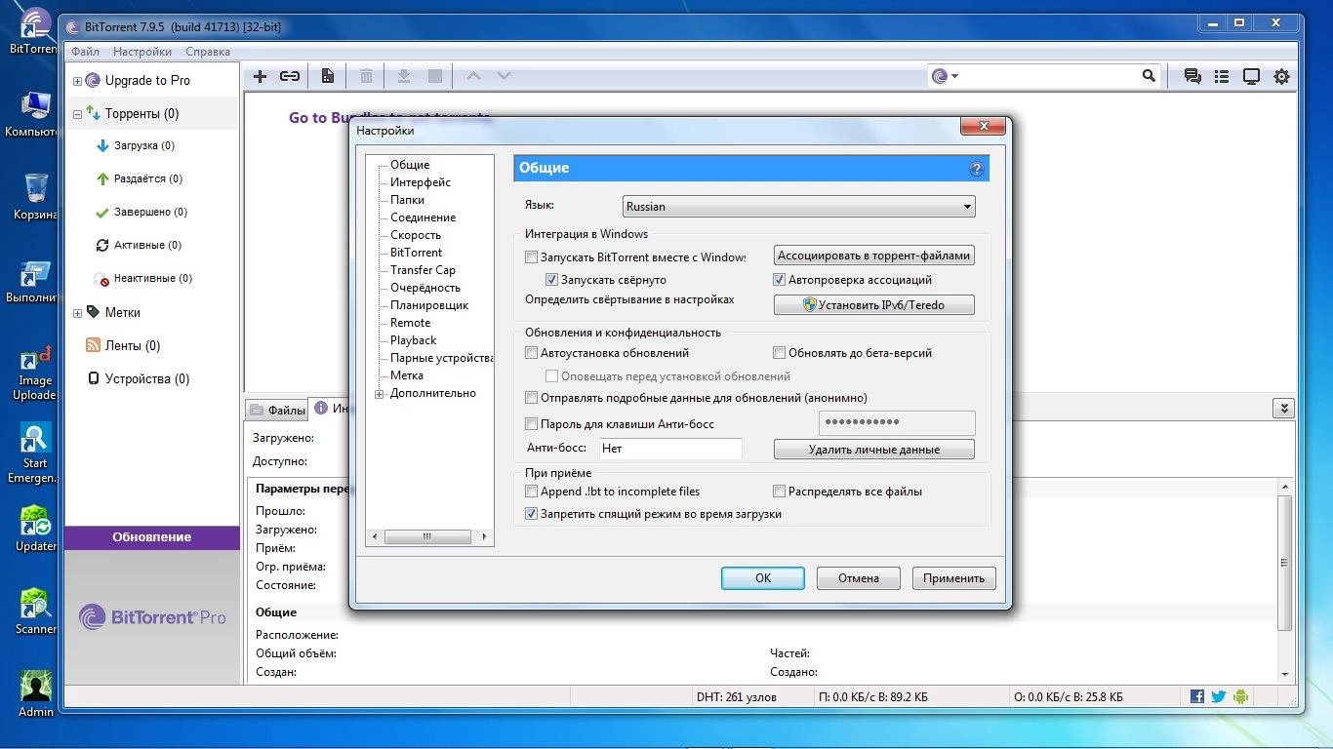Check Append .!bt to incomplete files
This screenshot has height=749, width=1333.
tap(532, 492)
